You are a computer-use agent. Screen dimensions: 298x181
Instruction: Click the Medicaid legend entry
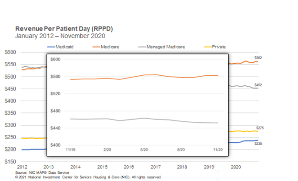tap(60, 47)
